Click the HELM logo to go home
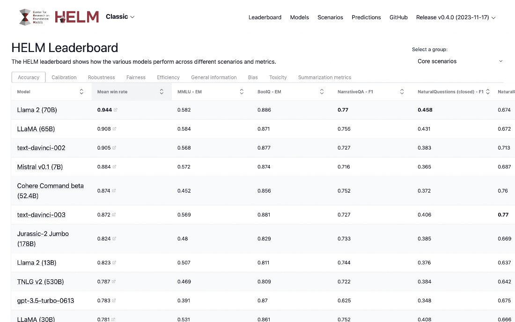 pos(76,17)
